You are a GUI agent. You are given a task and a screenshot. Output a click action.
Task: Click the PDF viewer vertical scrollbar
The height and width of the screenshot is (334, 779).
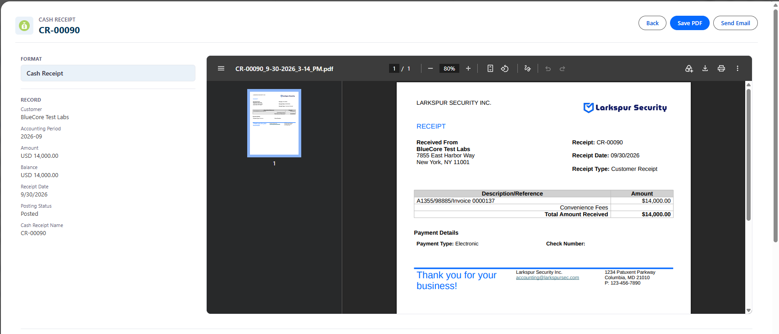(x=748, y=155)
